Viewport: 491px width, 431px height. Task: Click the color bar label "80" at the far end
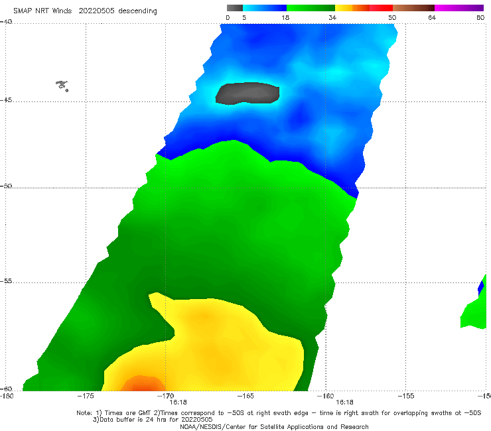pyautogui.click(x=480, y=18)
